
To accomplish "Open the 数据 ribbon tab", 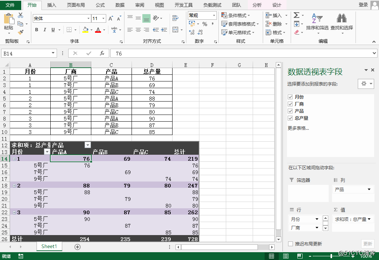I will coord(120,5).
